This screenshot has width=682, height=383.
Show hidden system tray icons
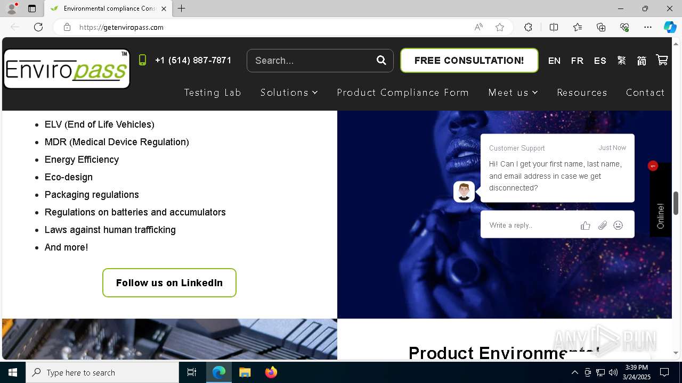(x=574, y=372)
